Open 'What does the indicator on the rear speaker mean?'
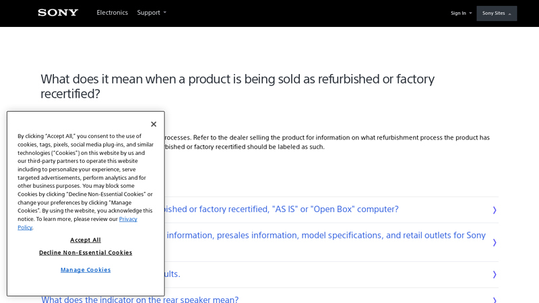 [140, 299]
